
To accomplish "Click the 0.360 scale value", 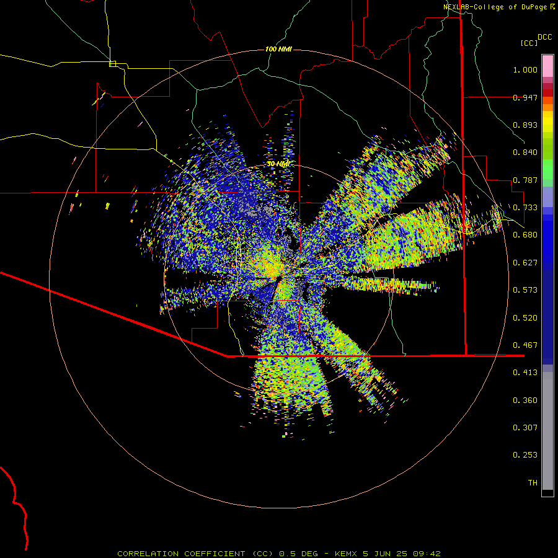I will (x=525, y=401).
